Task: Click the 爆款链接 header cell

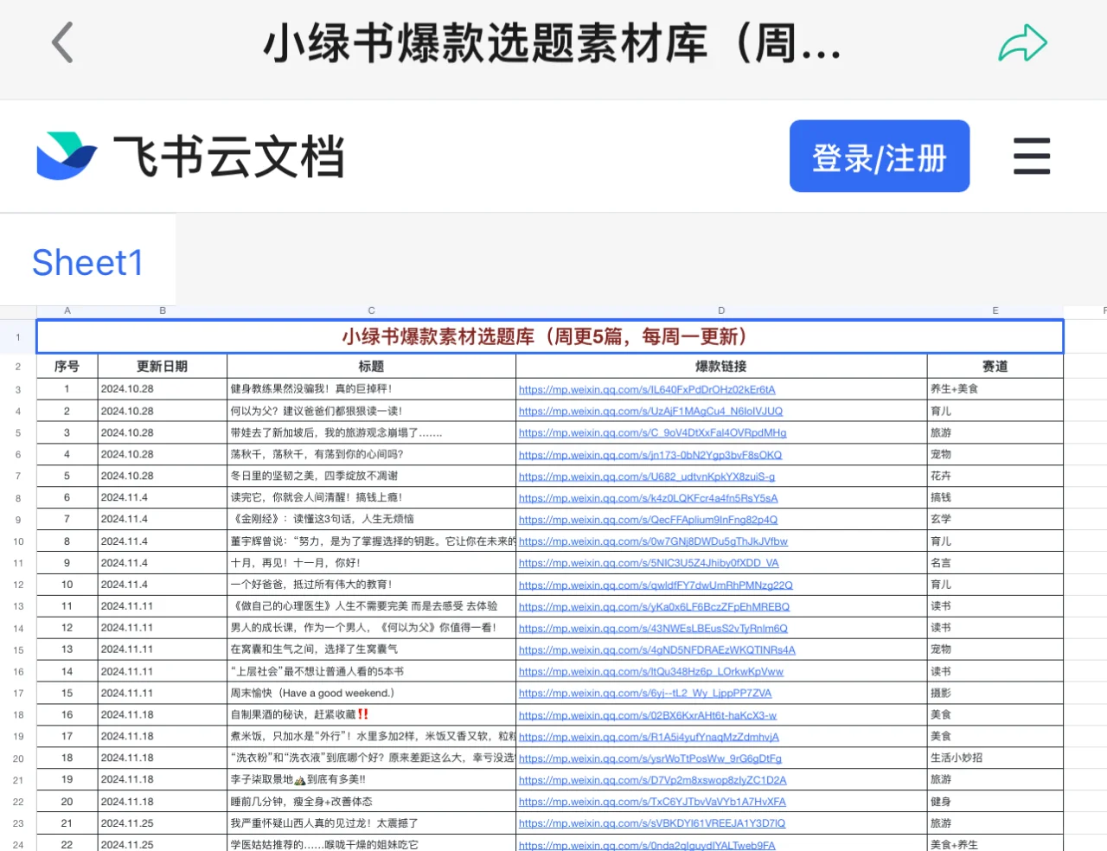Action: [721, 366]
